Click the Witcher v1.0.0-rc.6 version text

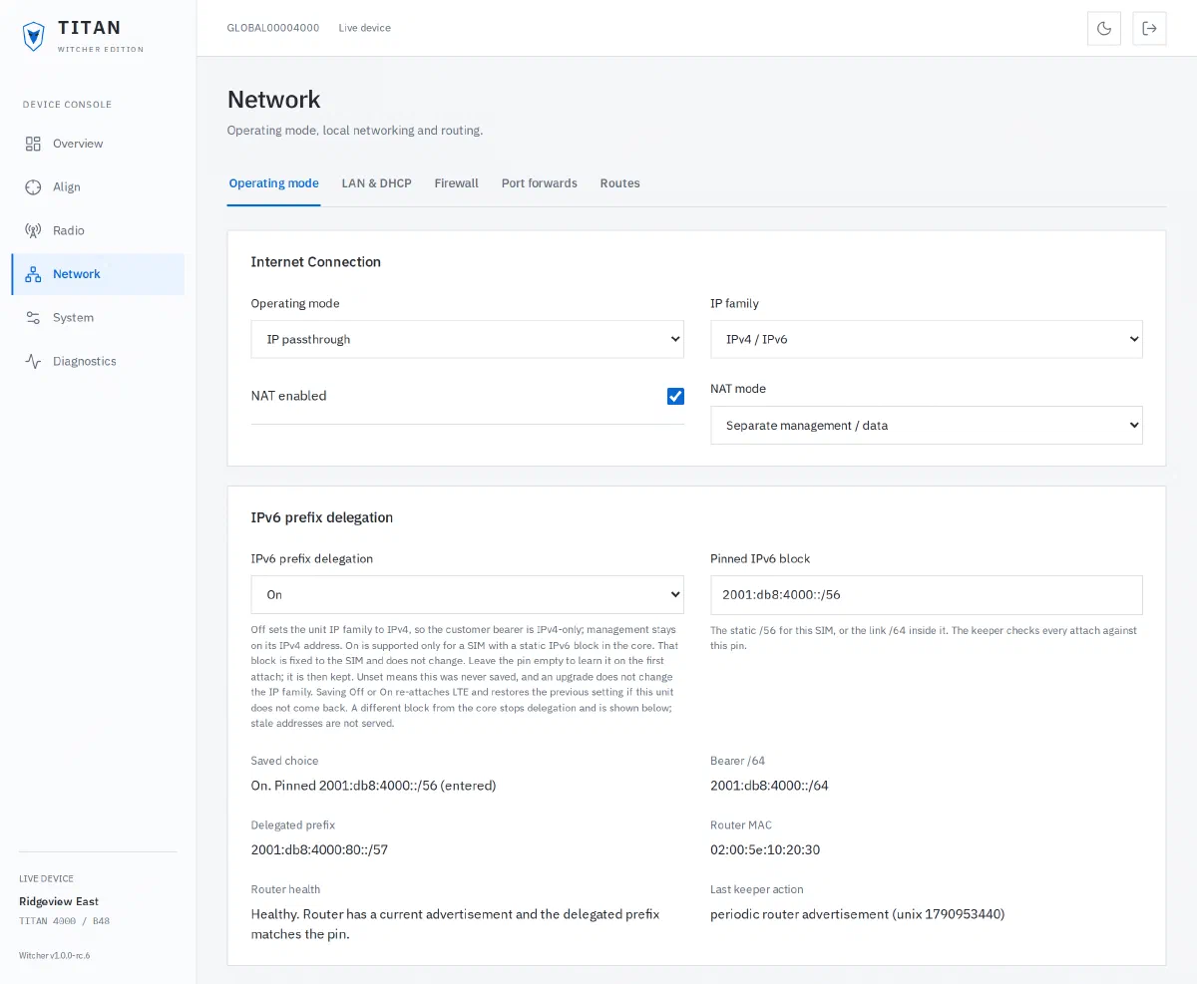point(55,955)
